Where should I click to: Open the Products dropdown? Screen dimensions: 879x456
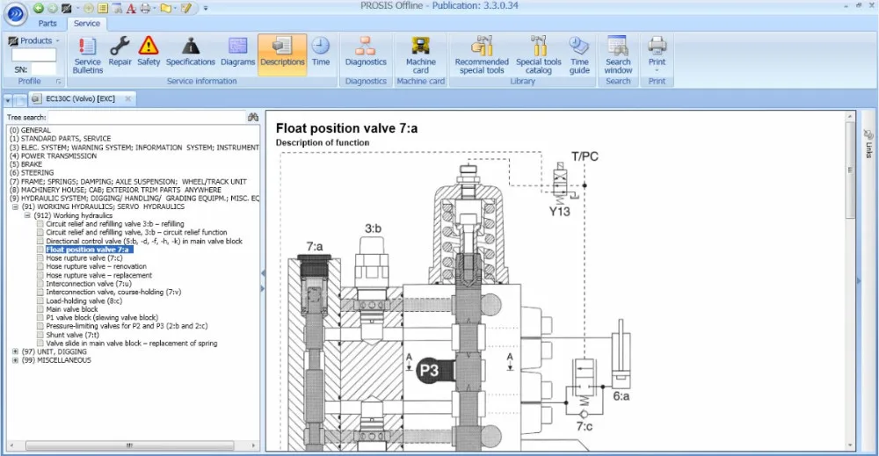pyautogui.click(x=34, y=41)
